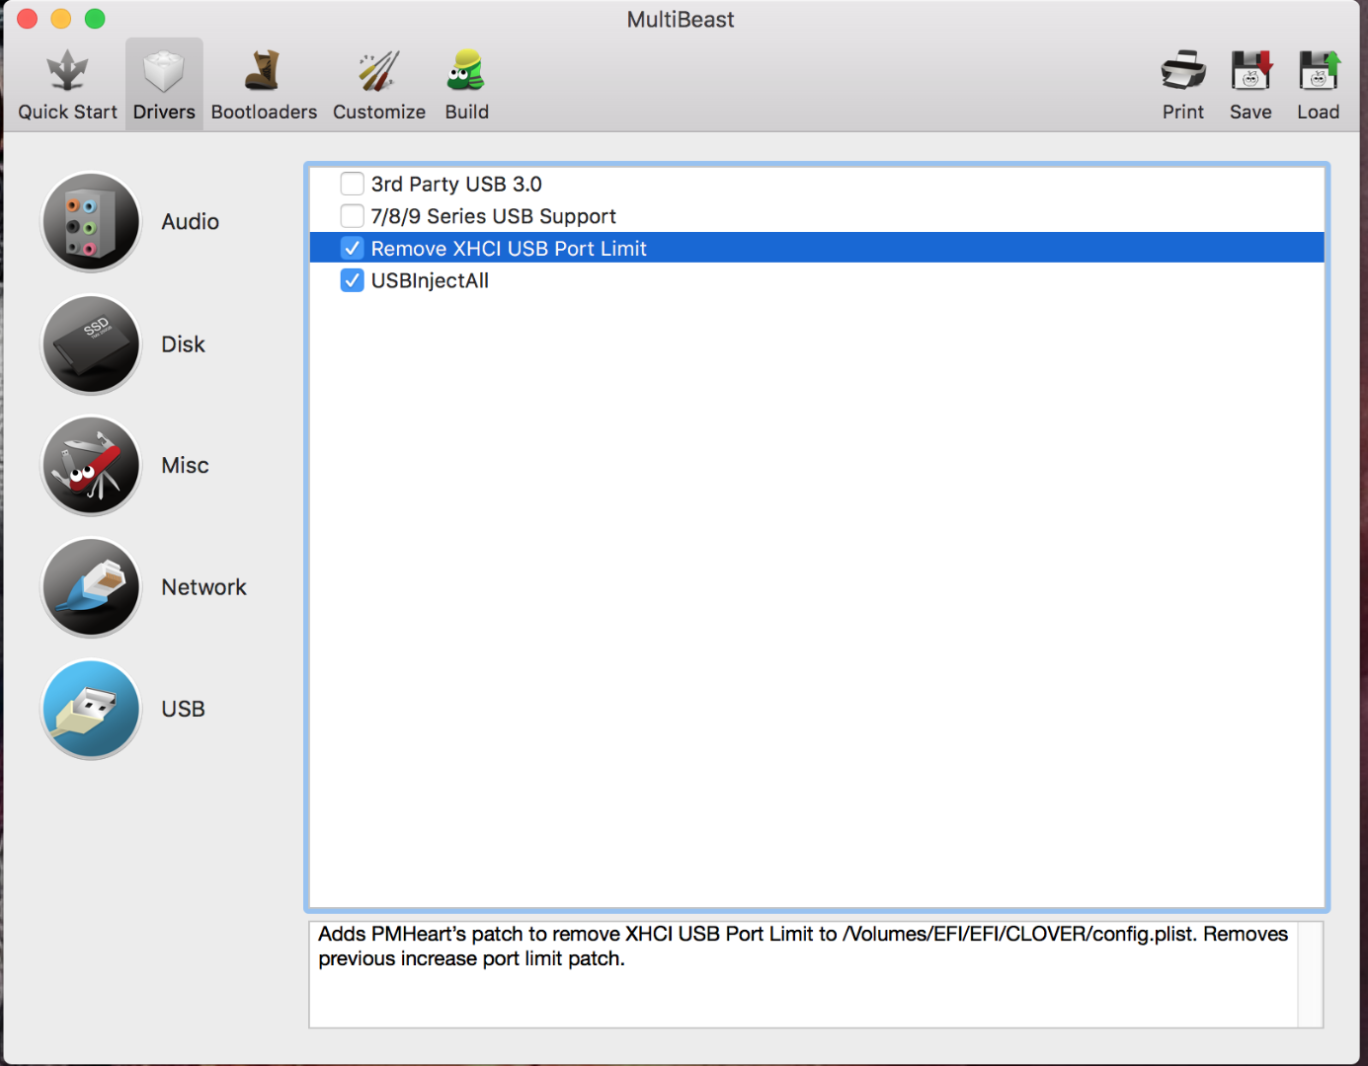Open the Disk SSD category

91,344
